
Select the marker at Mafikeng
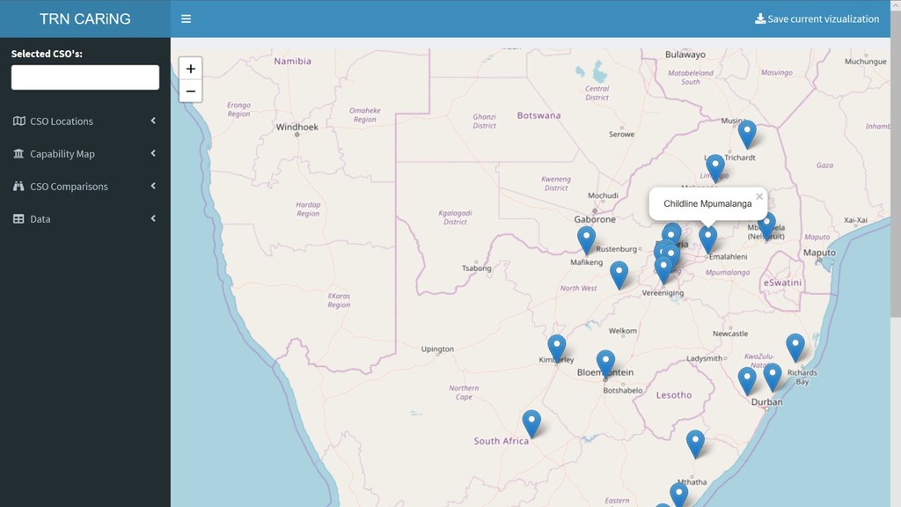click(586, 239)
